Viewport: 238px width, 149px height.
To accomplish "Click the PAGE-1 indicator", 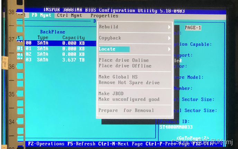I will pos(193,28).
